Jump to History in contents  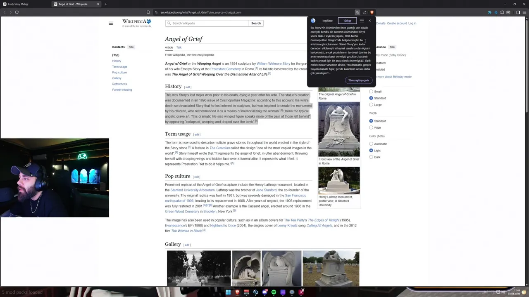[x=117, y=61]
